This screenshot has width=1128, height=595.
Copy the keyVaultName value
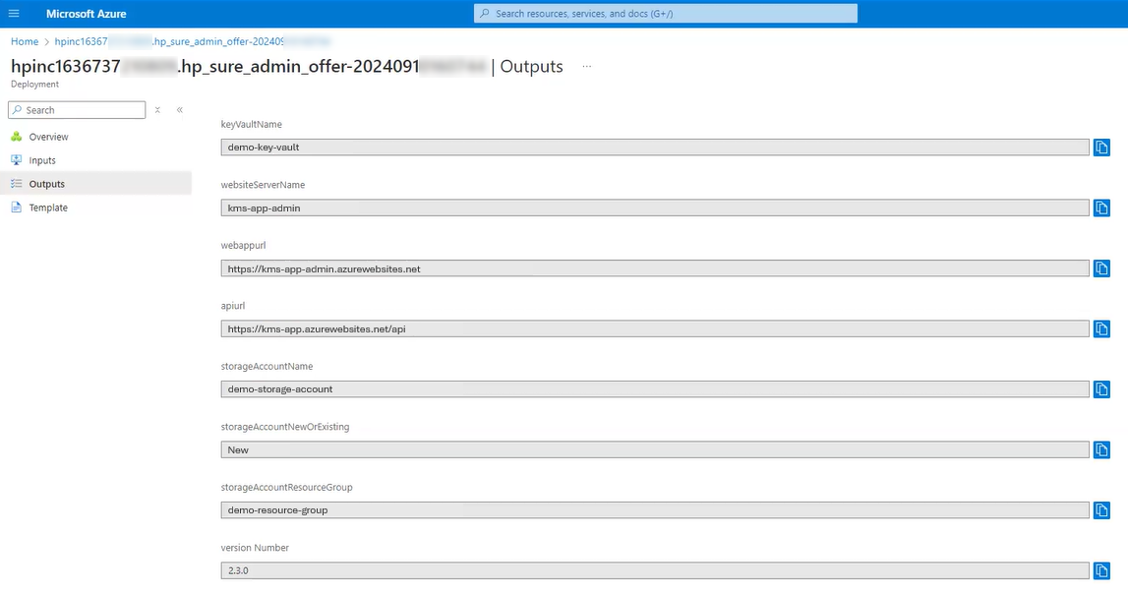(x=1100, y=147)
